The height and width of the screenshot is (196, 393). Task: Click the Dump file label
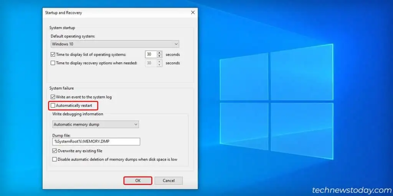coord(61,135)
